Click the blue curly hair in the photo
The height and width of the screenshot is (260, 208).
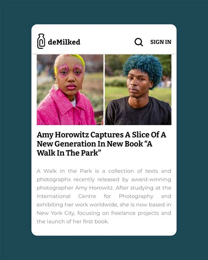(x=143, y=69)
